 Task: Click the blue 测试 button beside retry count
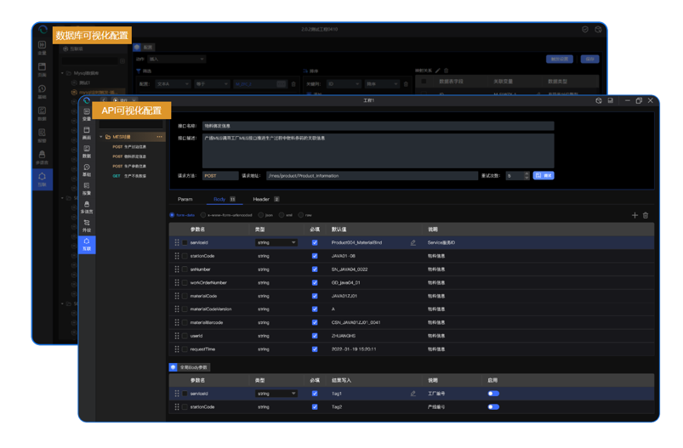click(544, 175)
